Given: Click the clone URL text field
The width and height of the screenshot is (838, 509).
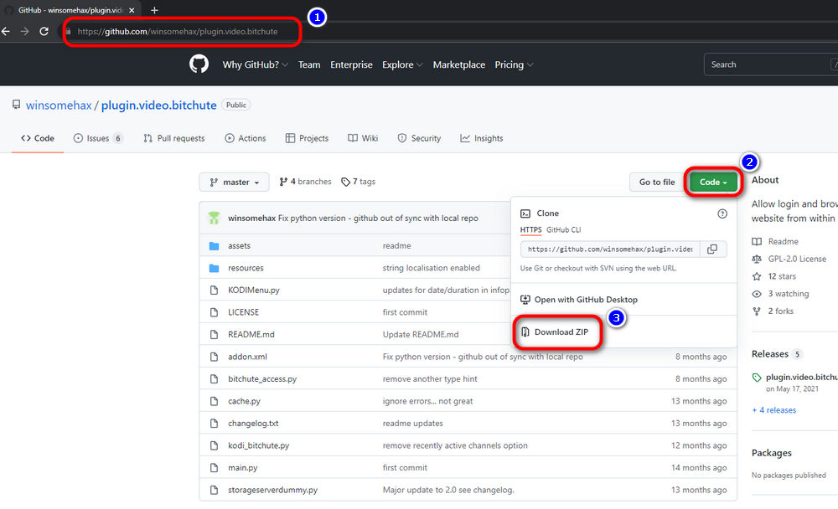Looking at the screenshot, I should [x=610, y=249].
